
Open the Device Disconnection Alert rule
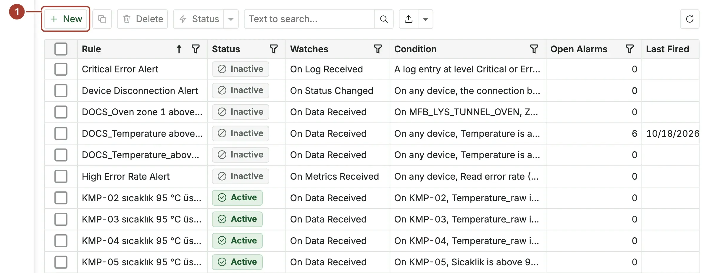140,91
